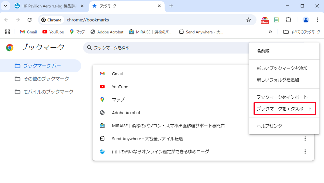The width and height of the screenshot is (324, 183).
Task: Open Send Anywhere bookmark in bar
Action: click(201, 32)
